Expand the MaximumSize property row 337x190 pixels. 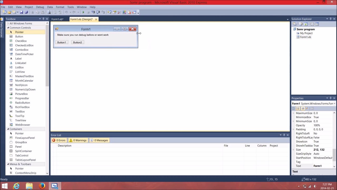click(294, 113)
